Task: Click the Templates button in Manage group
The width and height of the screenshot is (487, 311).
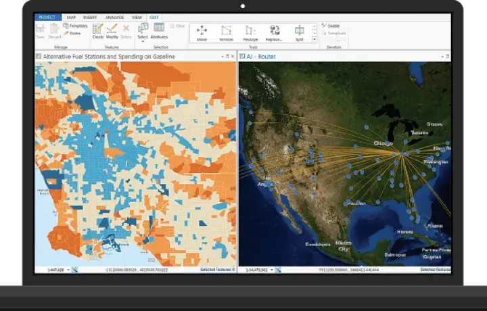Action: tap(75, 26)
